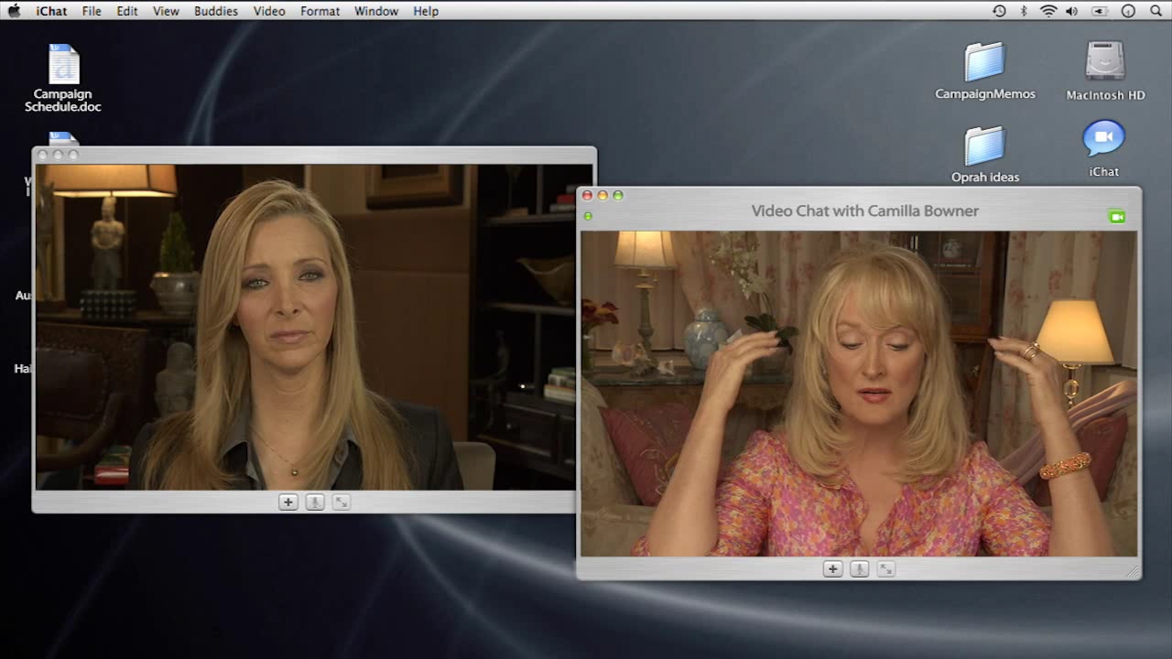The height and width of the screenshot is (659, 1172).
Task: Click the Bluetooth status icon
Action: (x=1024, y=11)
